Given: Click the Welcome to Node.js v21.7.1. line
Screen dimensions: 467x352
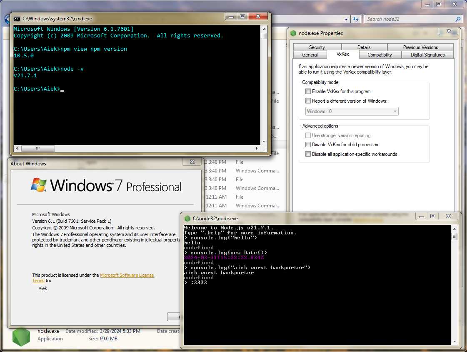Looking at the screenshot, I should 229,228.
